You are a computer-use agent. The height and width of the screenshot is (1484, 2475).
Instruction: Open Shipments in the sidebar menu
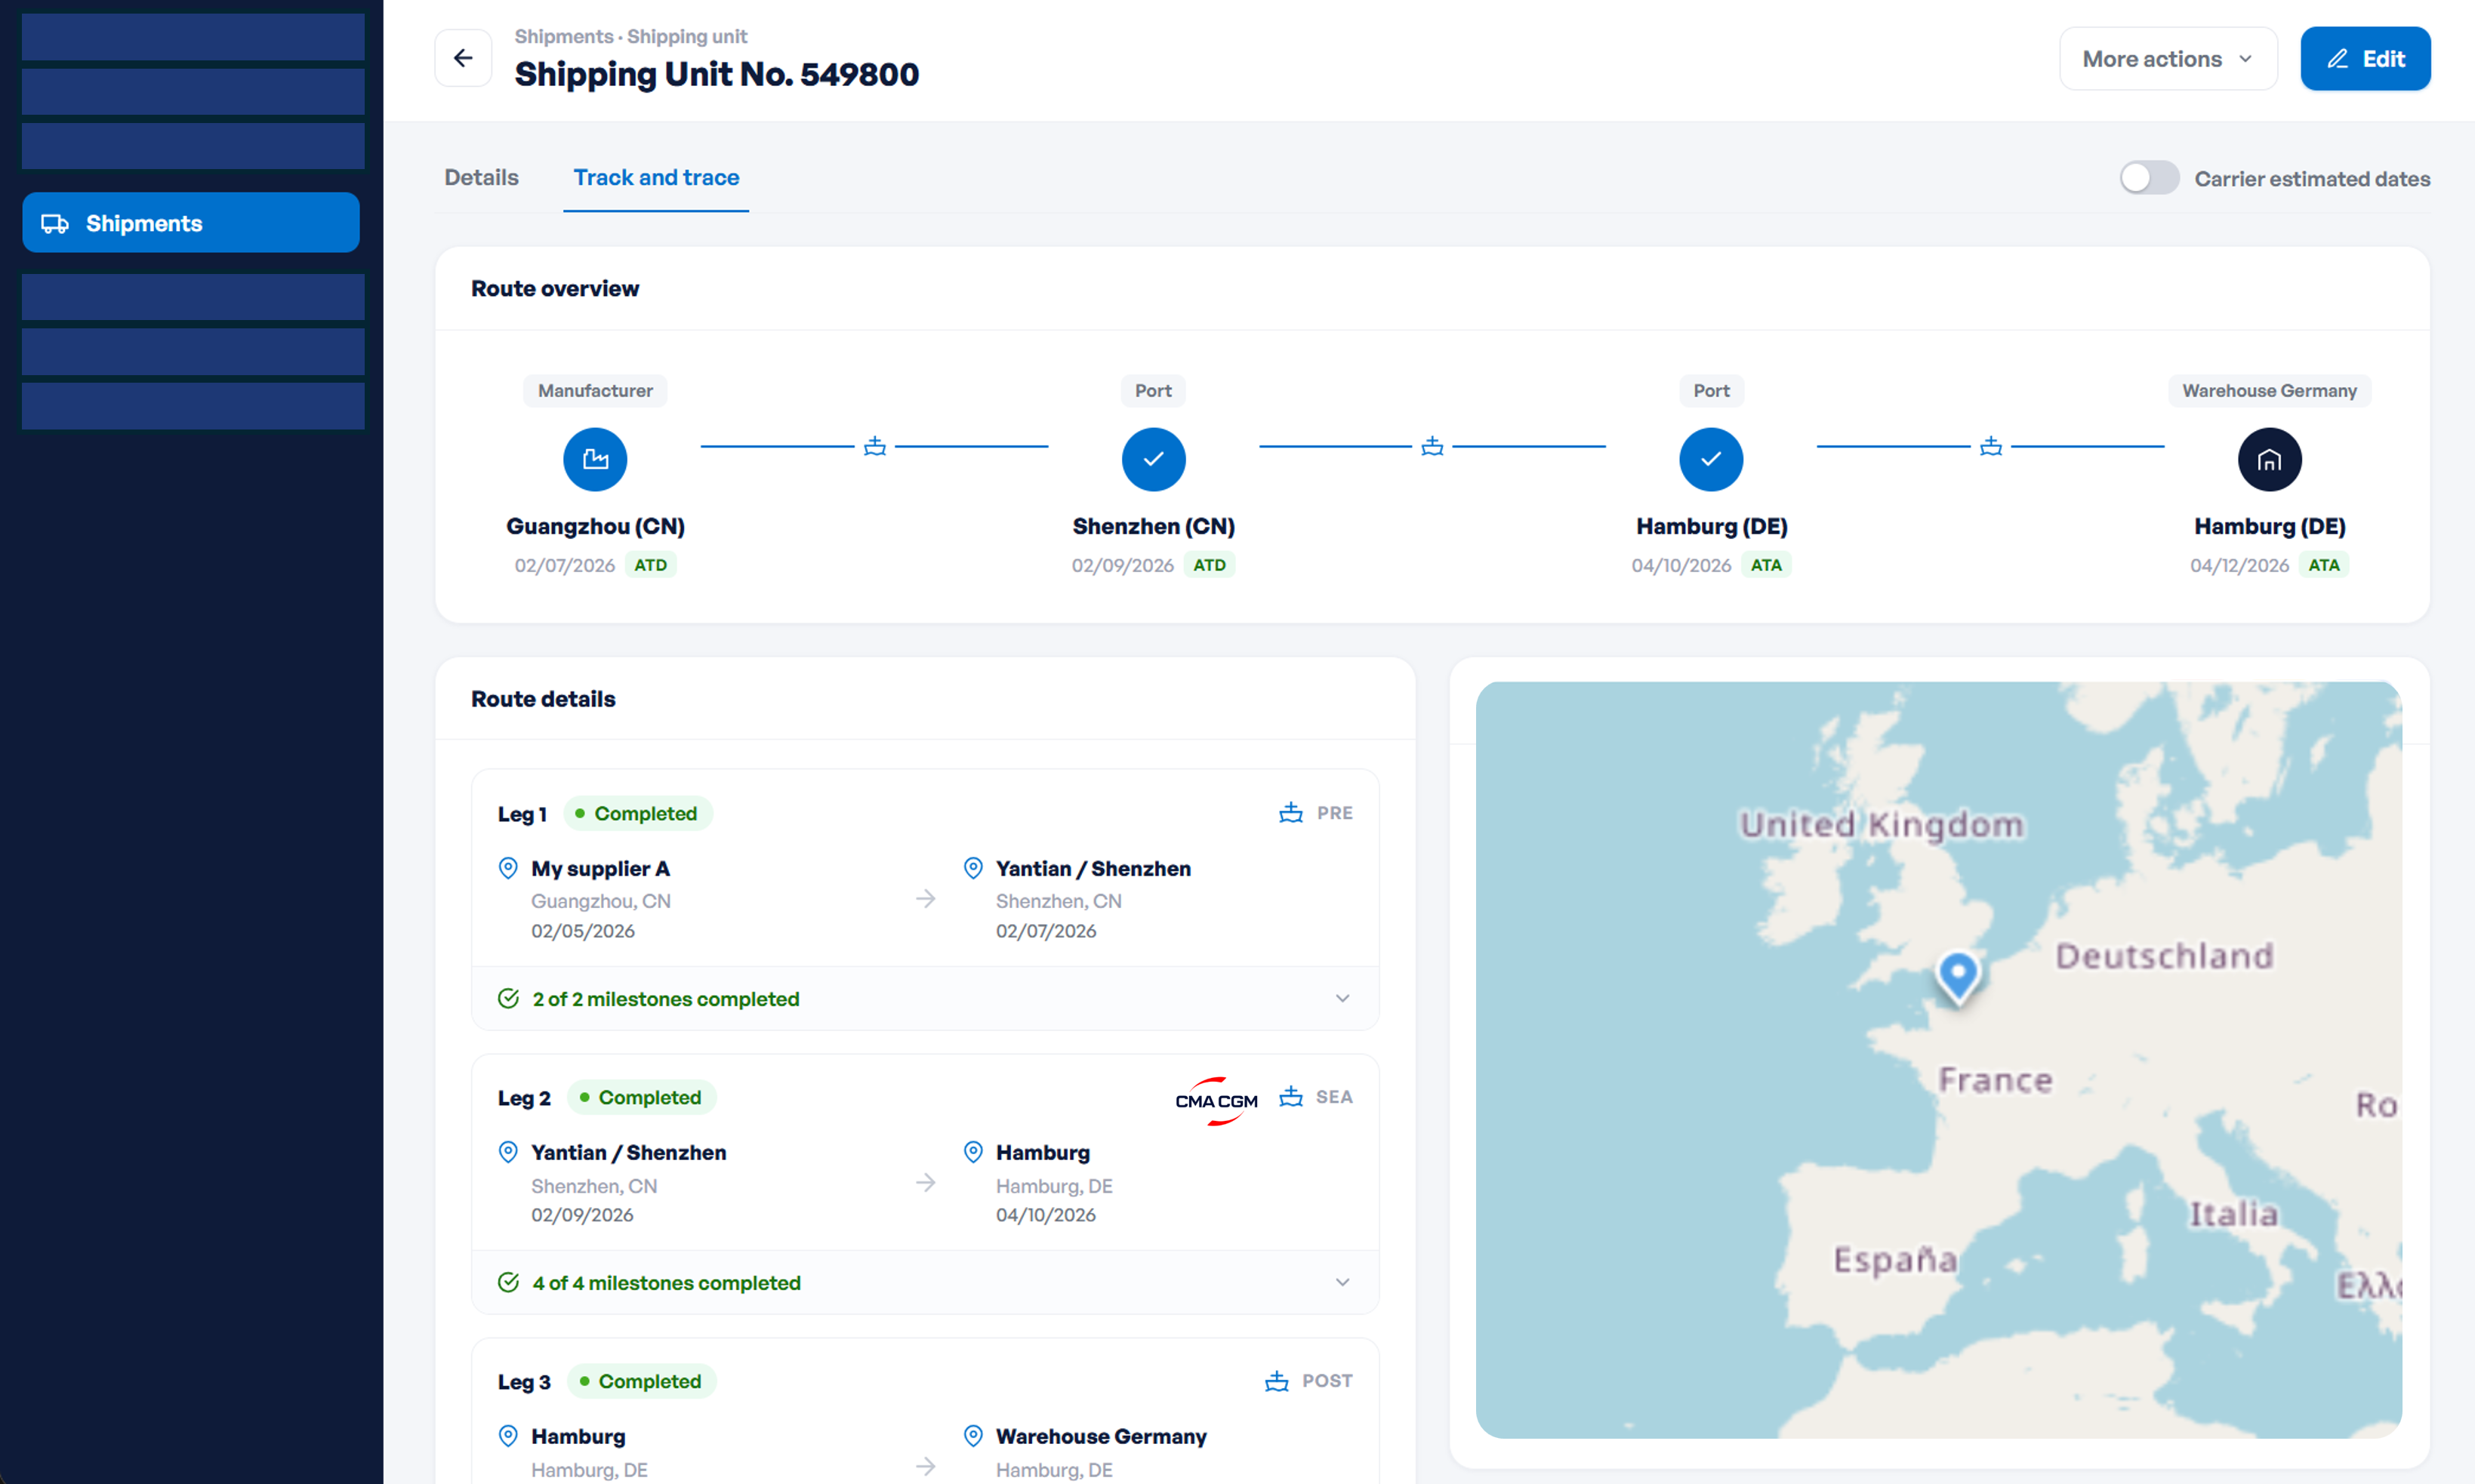[x=191, y=223]
